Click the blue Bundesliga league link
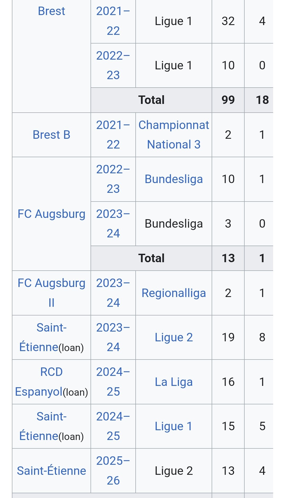285x498 pixels. (174, 179)
